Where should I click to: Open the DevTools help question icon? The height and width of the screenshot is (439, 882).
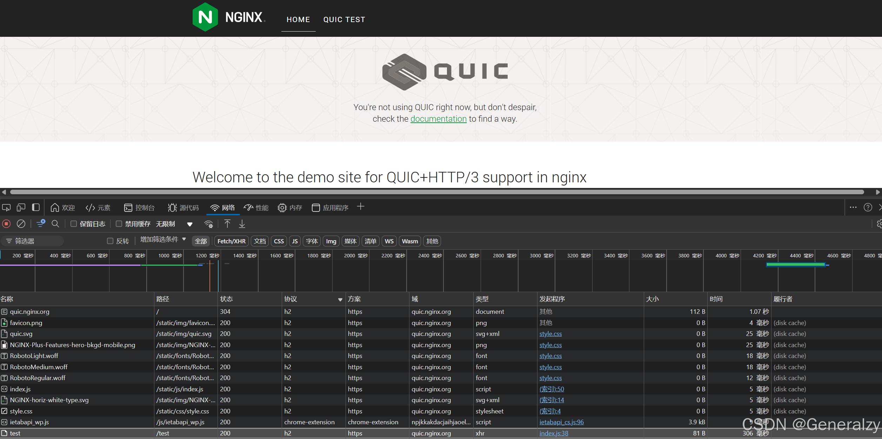point(868,208)
